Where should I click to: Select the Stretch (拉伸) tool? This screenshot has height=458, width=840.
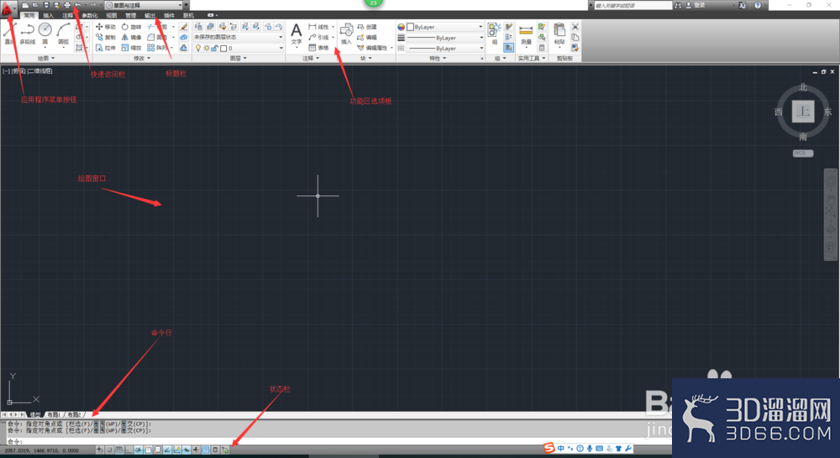tap(106, 48)
